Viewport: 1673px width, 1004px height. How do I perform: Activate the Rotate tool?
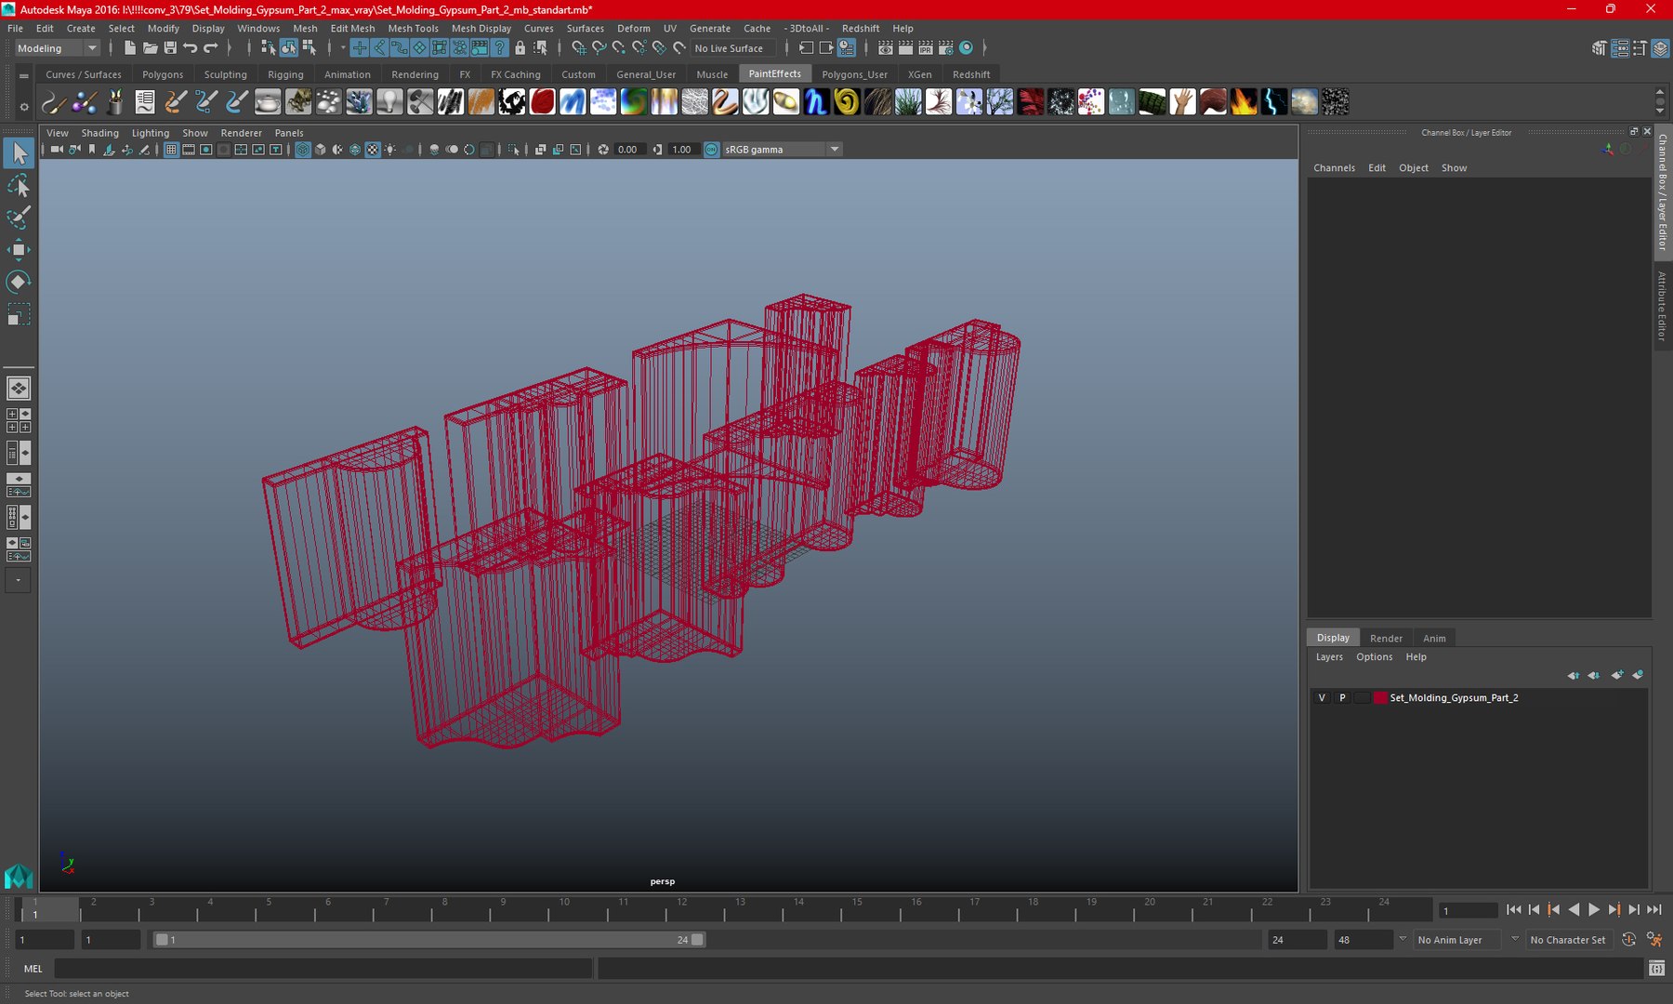pos(19,282)
